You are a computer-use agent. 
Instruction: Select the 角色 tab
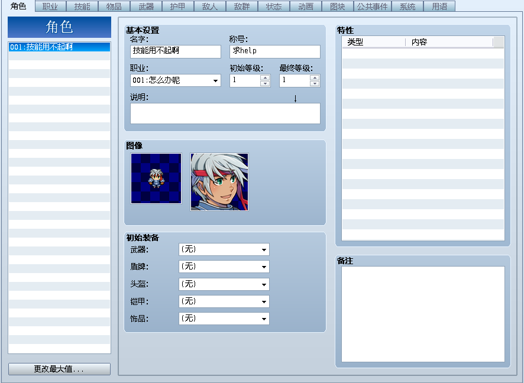(18, 6)
